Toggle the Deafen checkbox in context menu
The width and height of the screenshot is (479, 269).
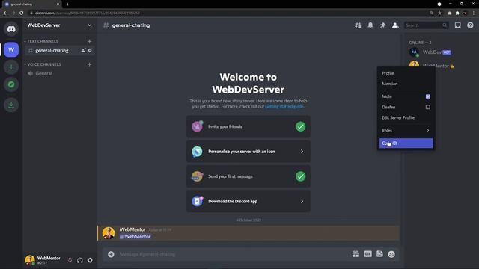point(427,107)
